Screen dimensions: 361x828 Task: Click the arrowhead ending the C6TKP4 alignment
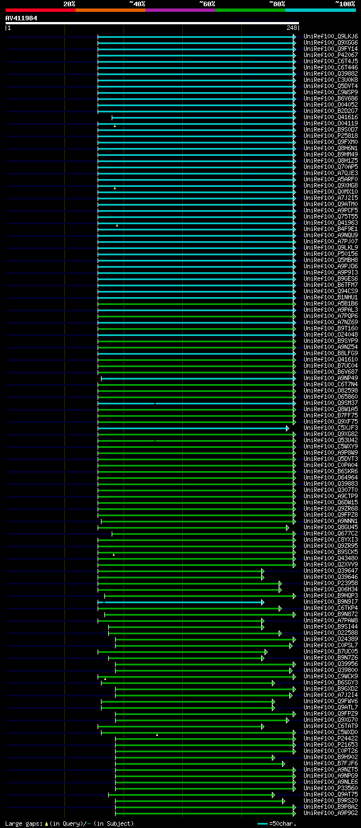pos(280,608)
